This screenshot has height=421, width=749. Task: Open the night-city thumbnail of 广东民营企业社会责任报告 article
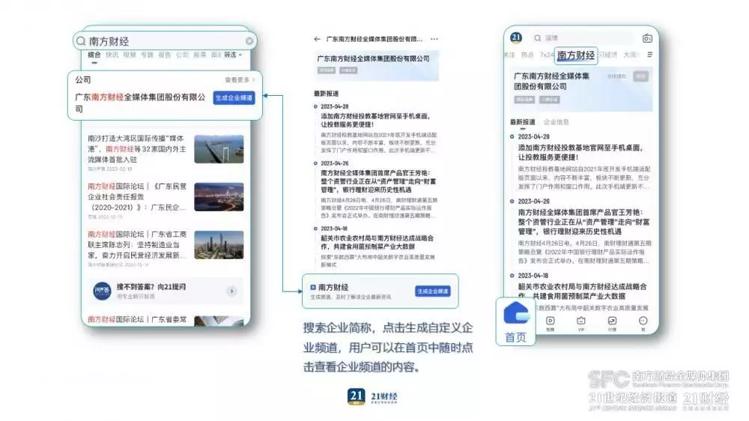219,197
